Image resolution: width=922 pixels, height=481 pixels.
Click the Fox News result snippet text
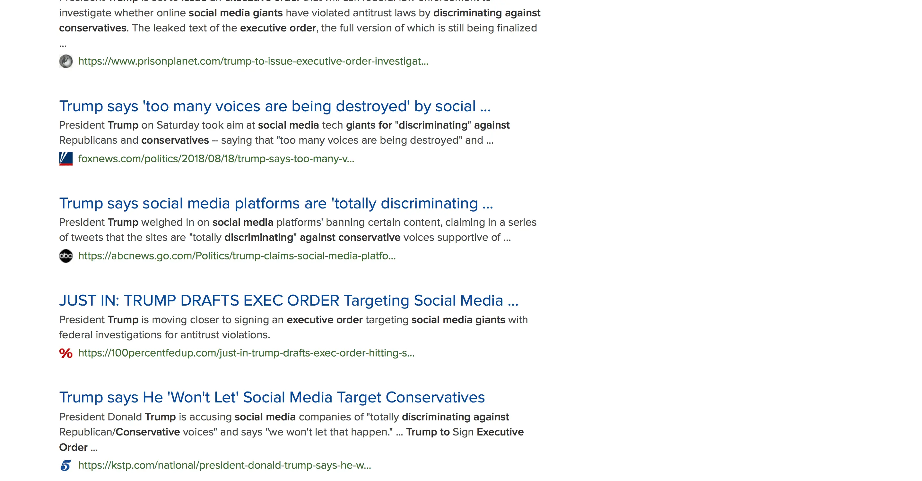284,133
